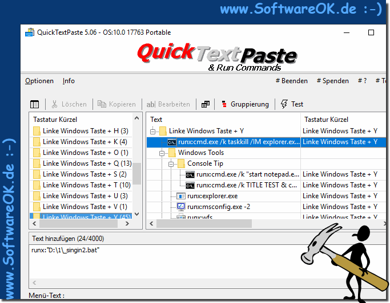Select folder Linke Windows Taste + O (1)
Image resolution: width=390 pixels, height=303 pixels.
(81, 153)
